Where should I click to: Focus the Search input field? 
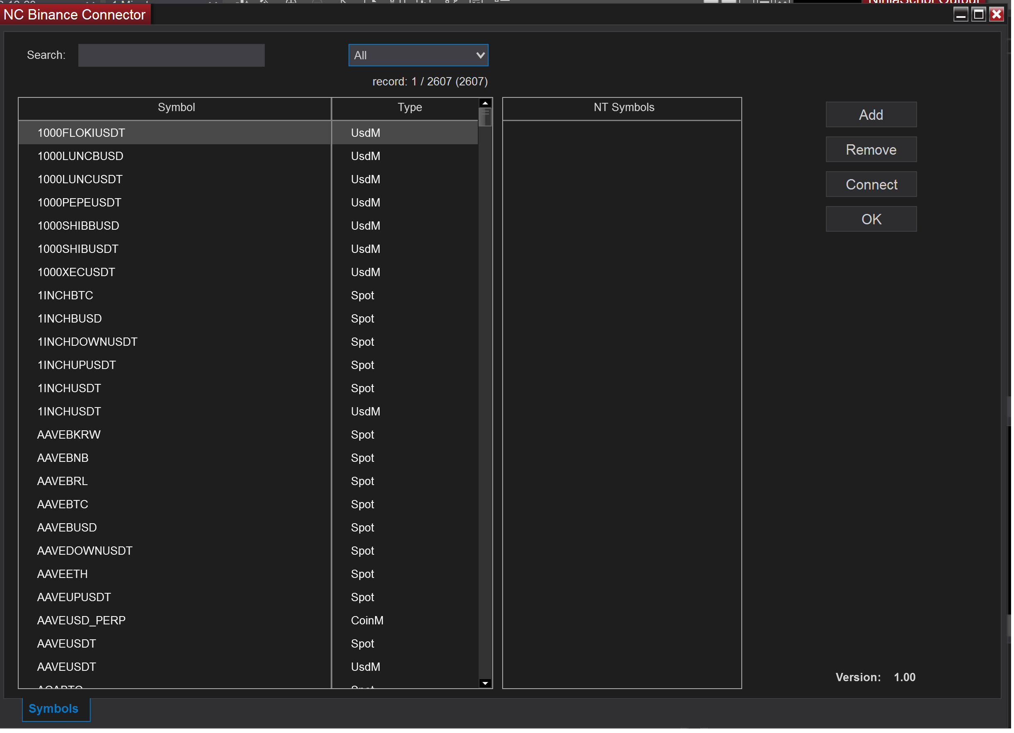172,56
